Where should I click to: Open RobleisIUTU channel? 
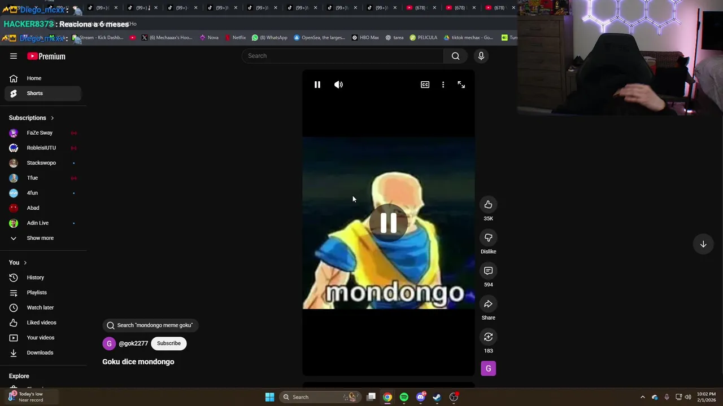tap(43, 148)
